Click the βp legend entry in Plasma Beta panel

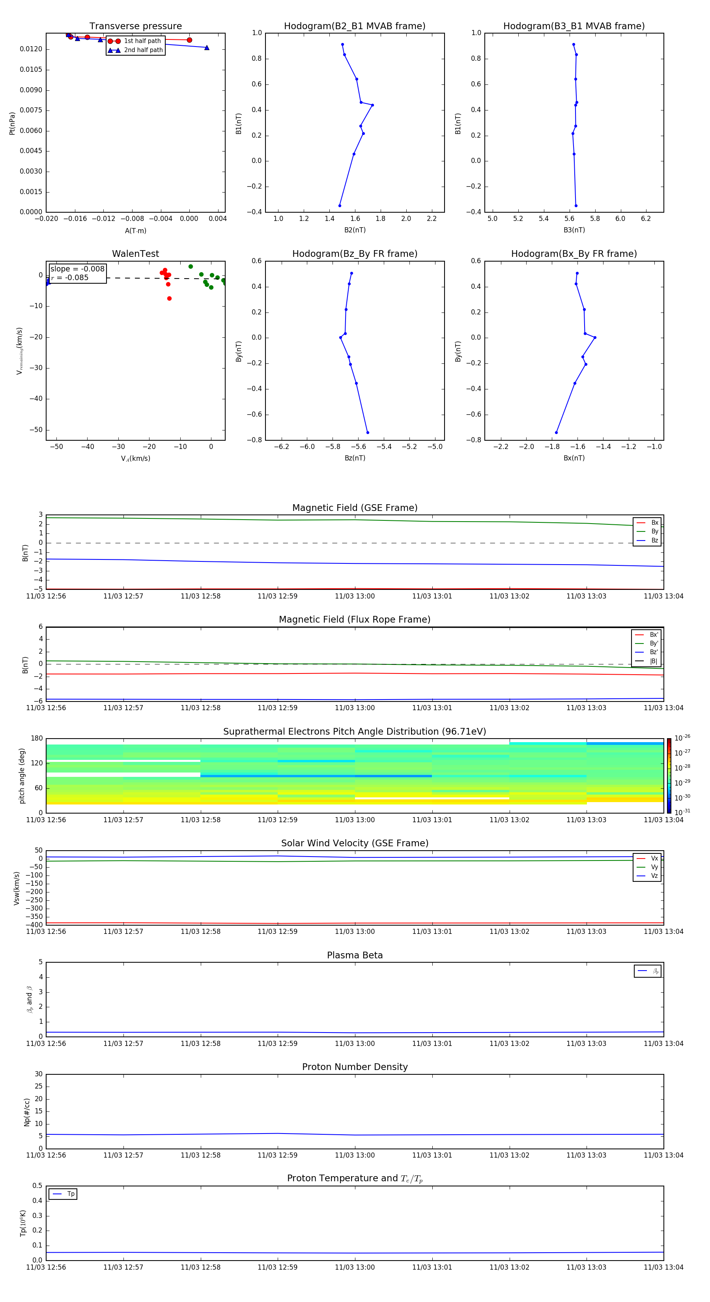point(648,971)
